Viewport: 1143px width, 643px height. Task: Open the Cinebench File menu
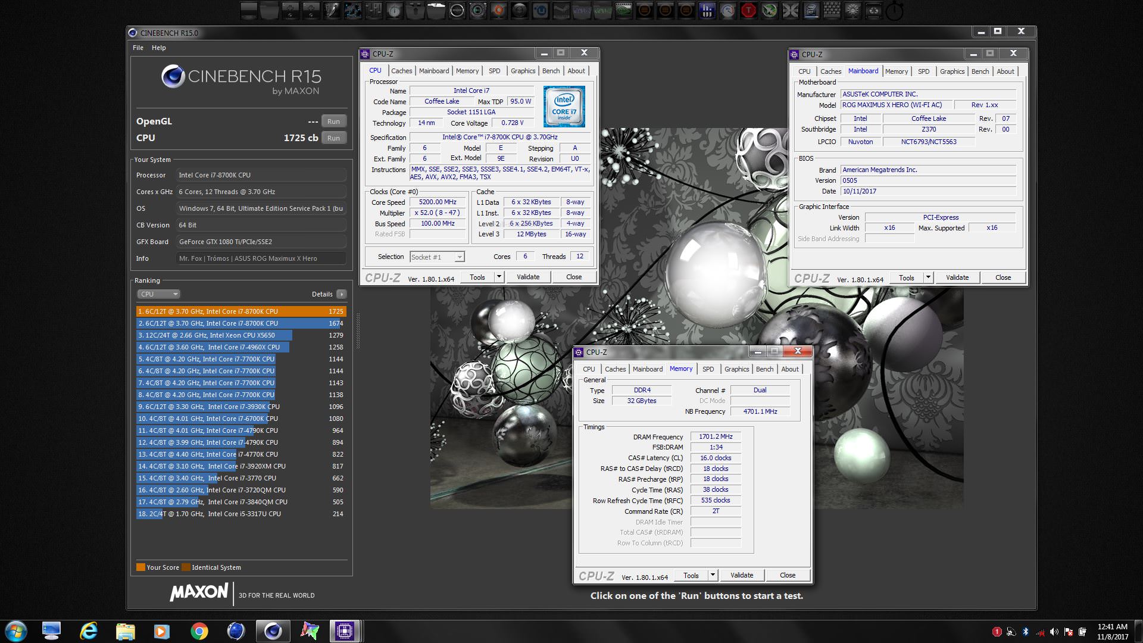pos(138,48)
